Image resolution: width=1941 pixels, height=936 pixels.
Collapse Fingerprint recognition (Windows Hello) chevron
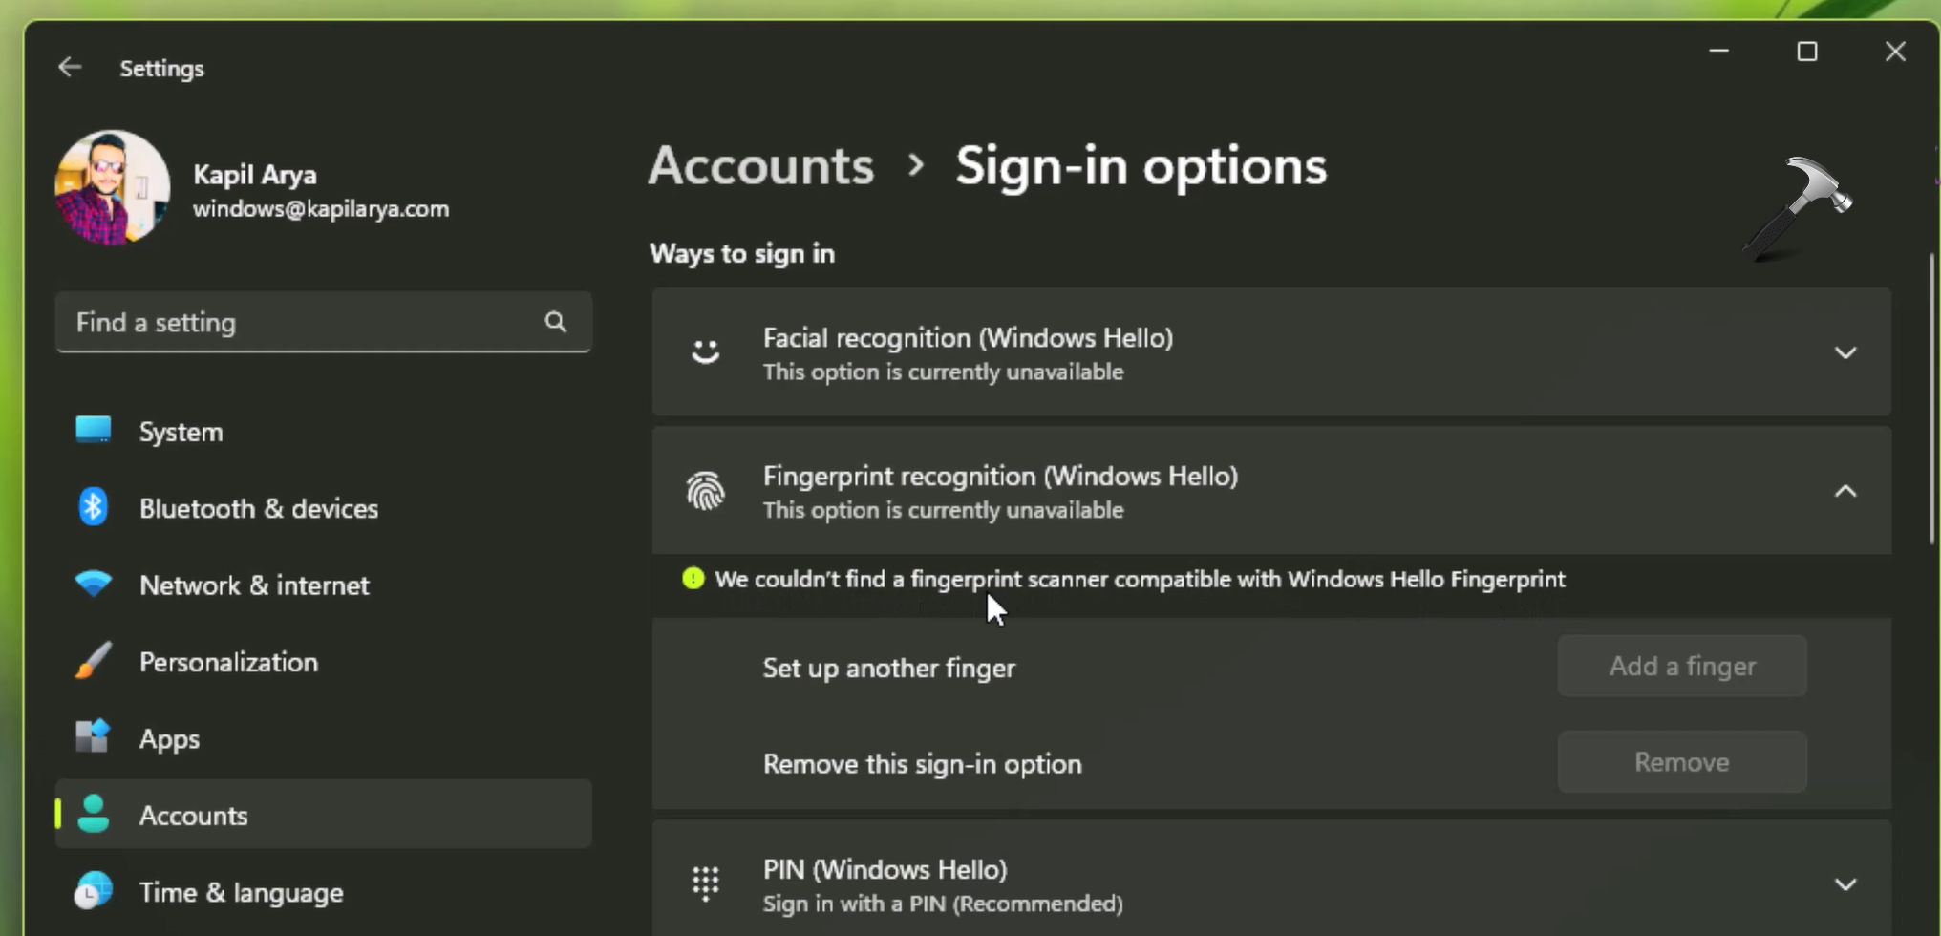1845,491
